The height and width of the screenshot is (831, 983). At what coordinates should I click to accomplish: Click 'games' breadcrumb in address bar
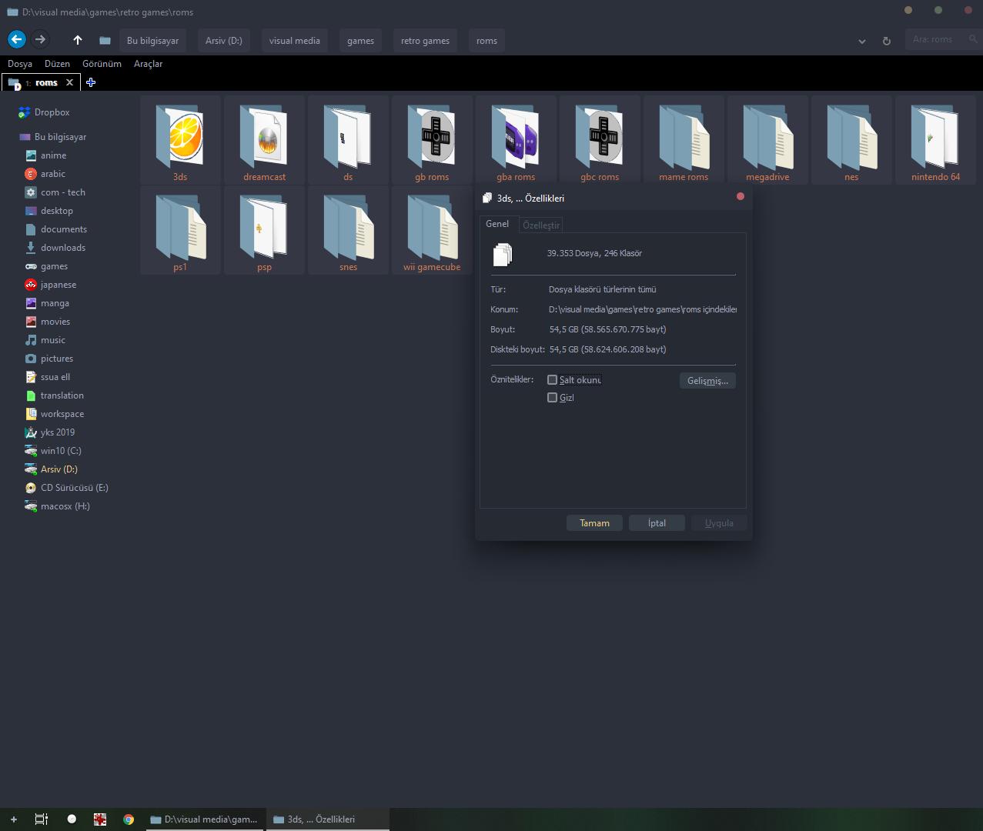(x=360, y=41)
